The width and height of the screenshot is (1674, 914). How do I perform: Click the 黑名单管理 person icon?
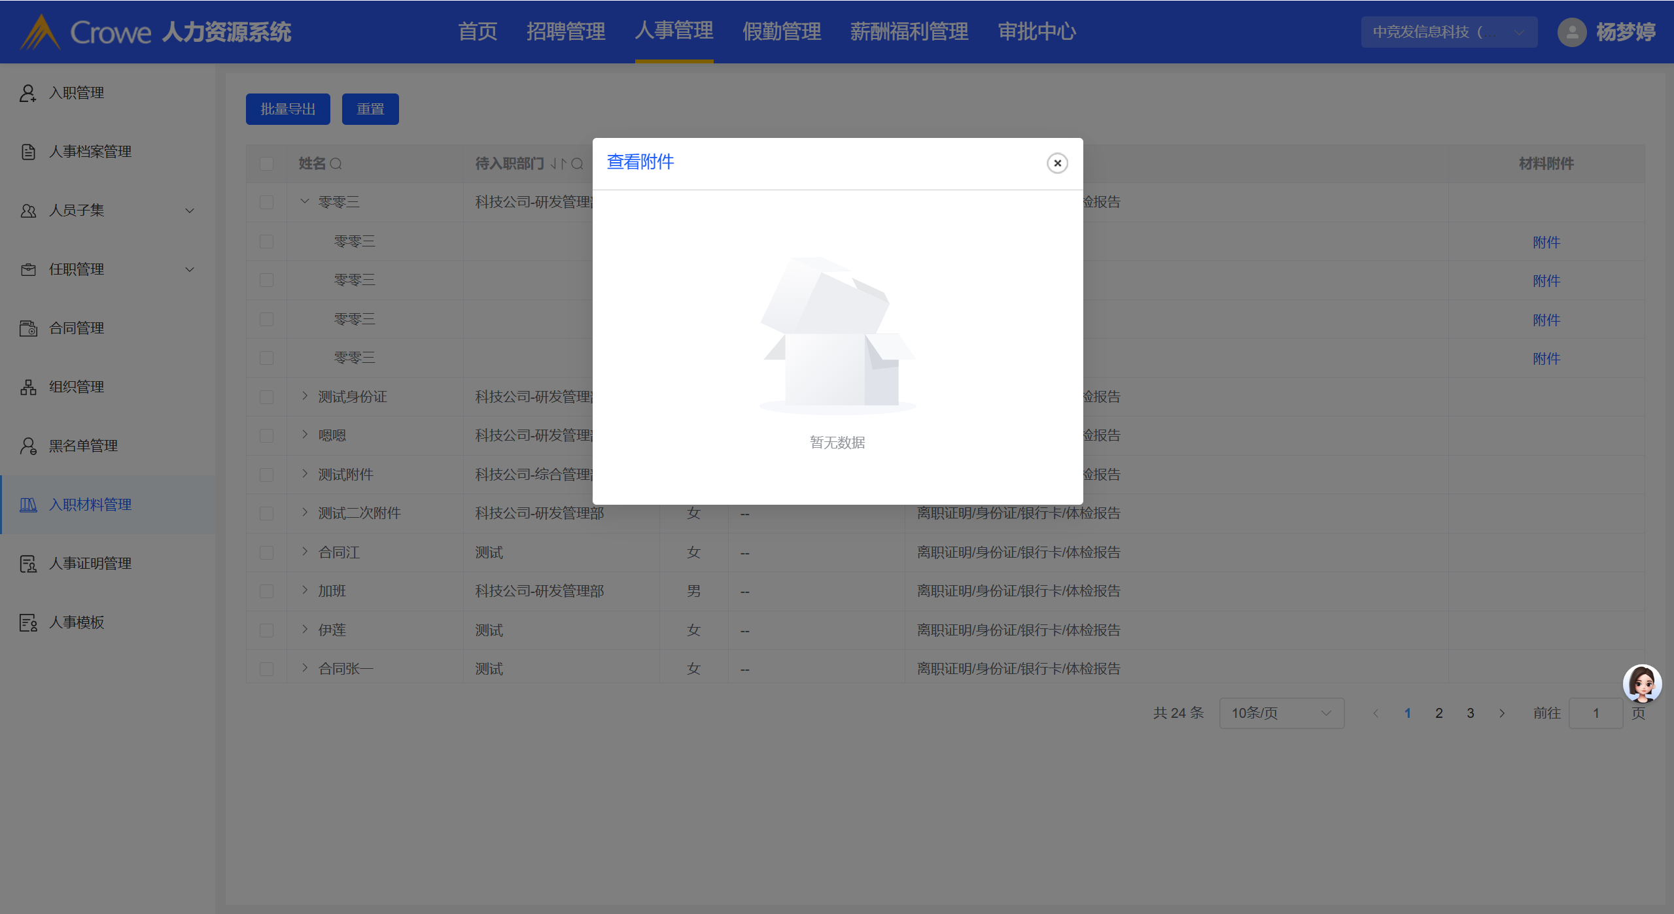(x=27, y=446)
